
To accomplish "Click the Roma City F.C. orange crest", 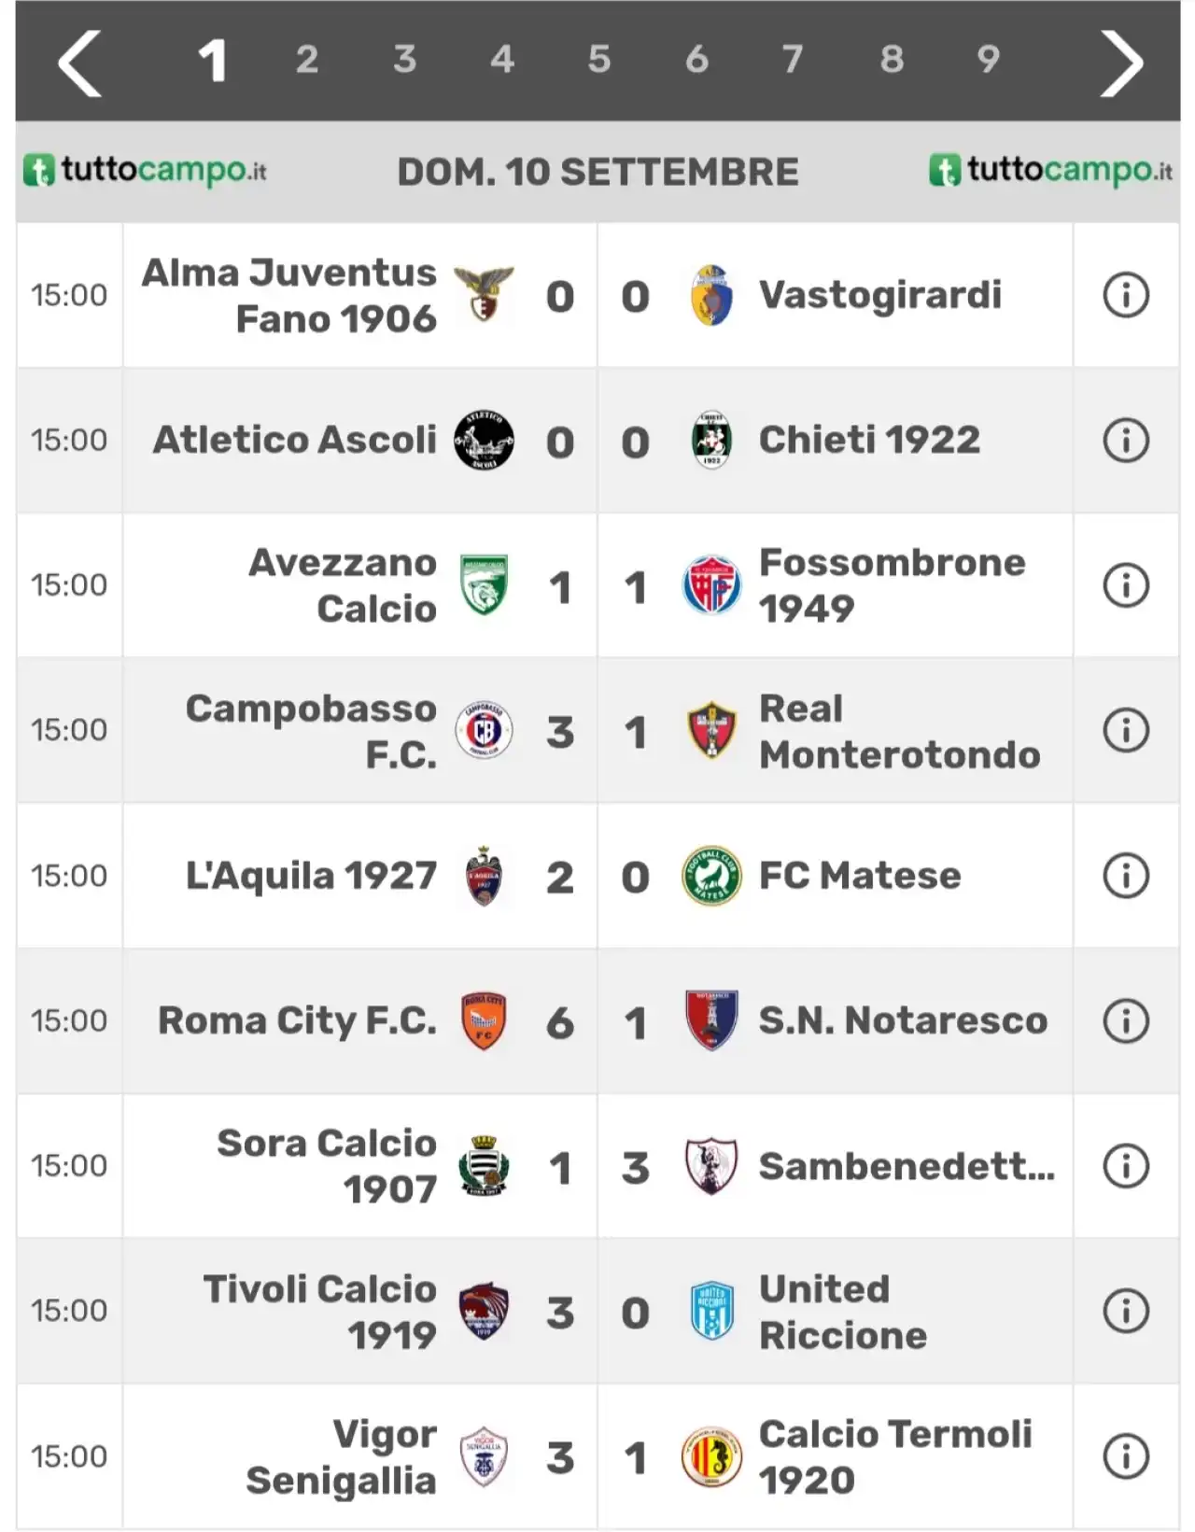I will pos(484,1020).
